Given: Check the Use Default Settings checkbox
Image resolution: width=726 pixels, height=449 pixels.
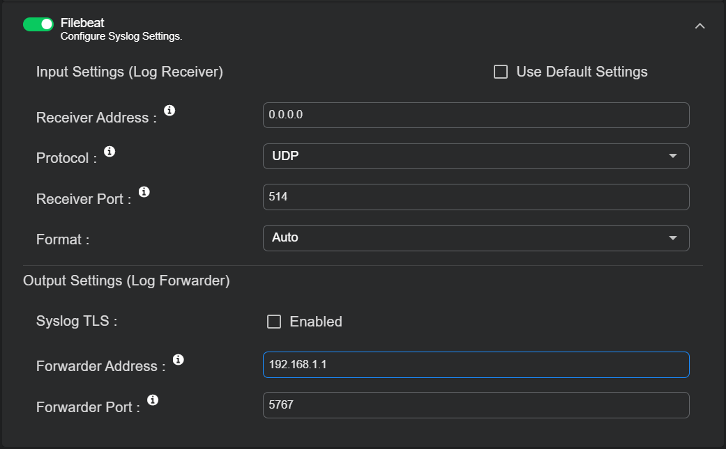Looking at the screenshot, I should coord(501,72).
